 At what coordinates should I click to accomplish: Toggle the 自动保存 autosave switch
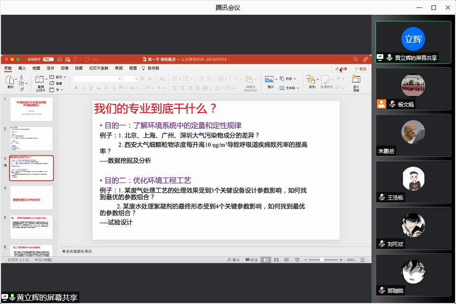48,59
